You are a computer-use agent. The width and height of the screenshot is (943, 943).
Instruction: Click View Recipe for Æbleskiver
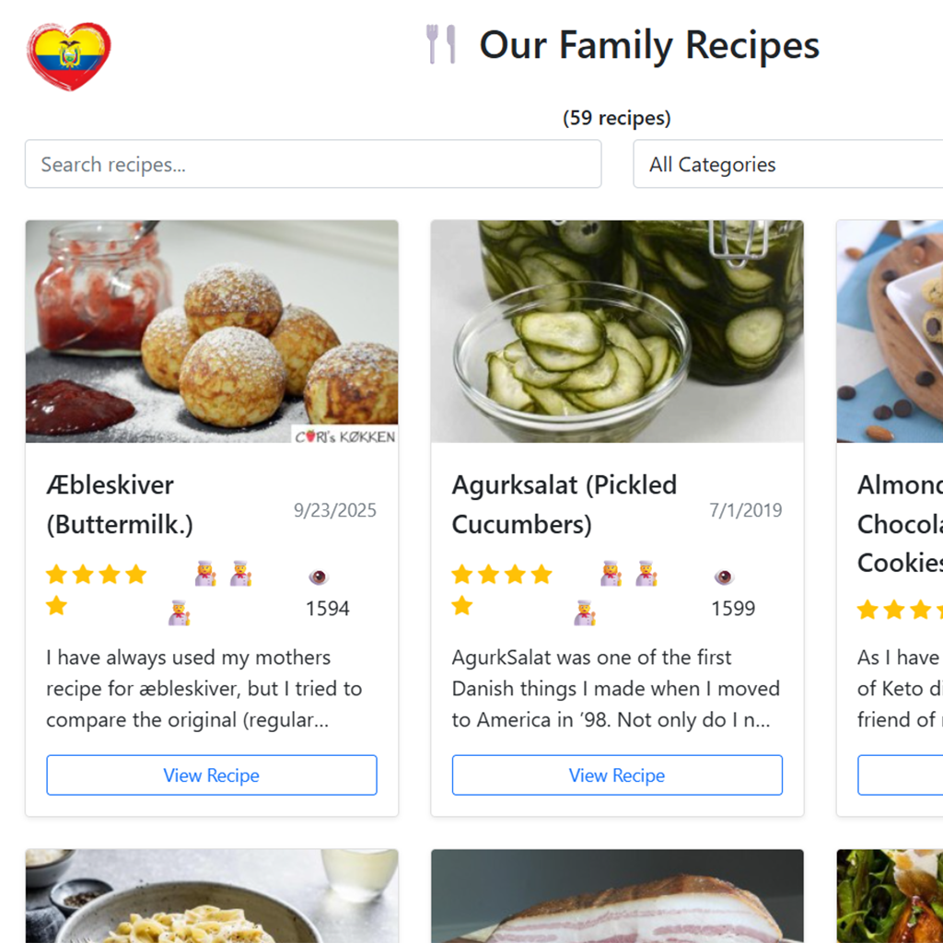click(212, 775)
